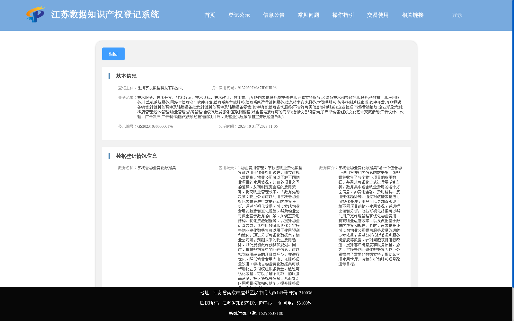
Task: Select the company name 徐州宇栈数据科技有限公司
Action: 160,88
